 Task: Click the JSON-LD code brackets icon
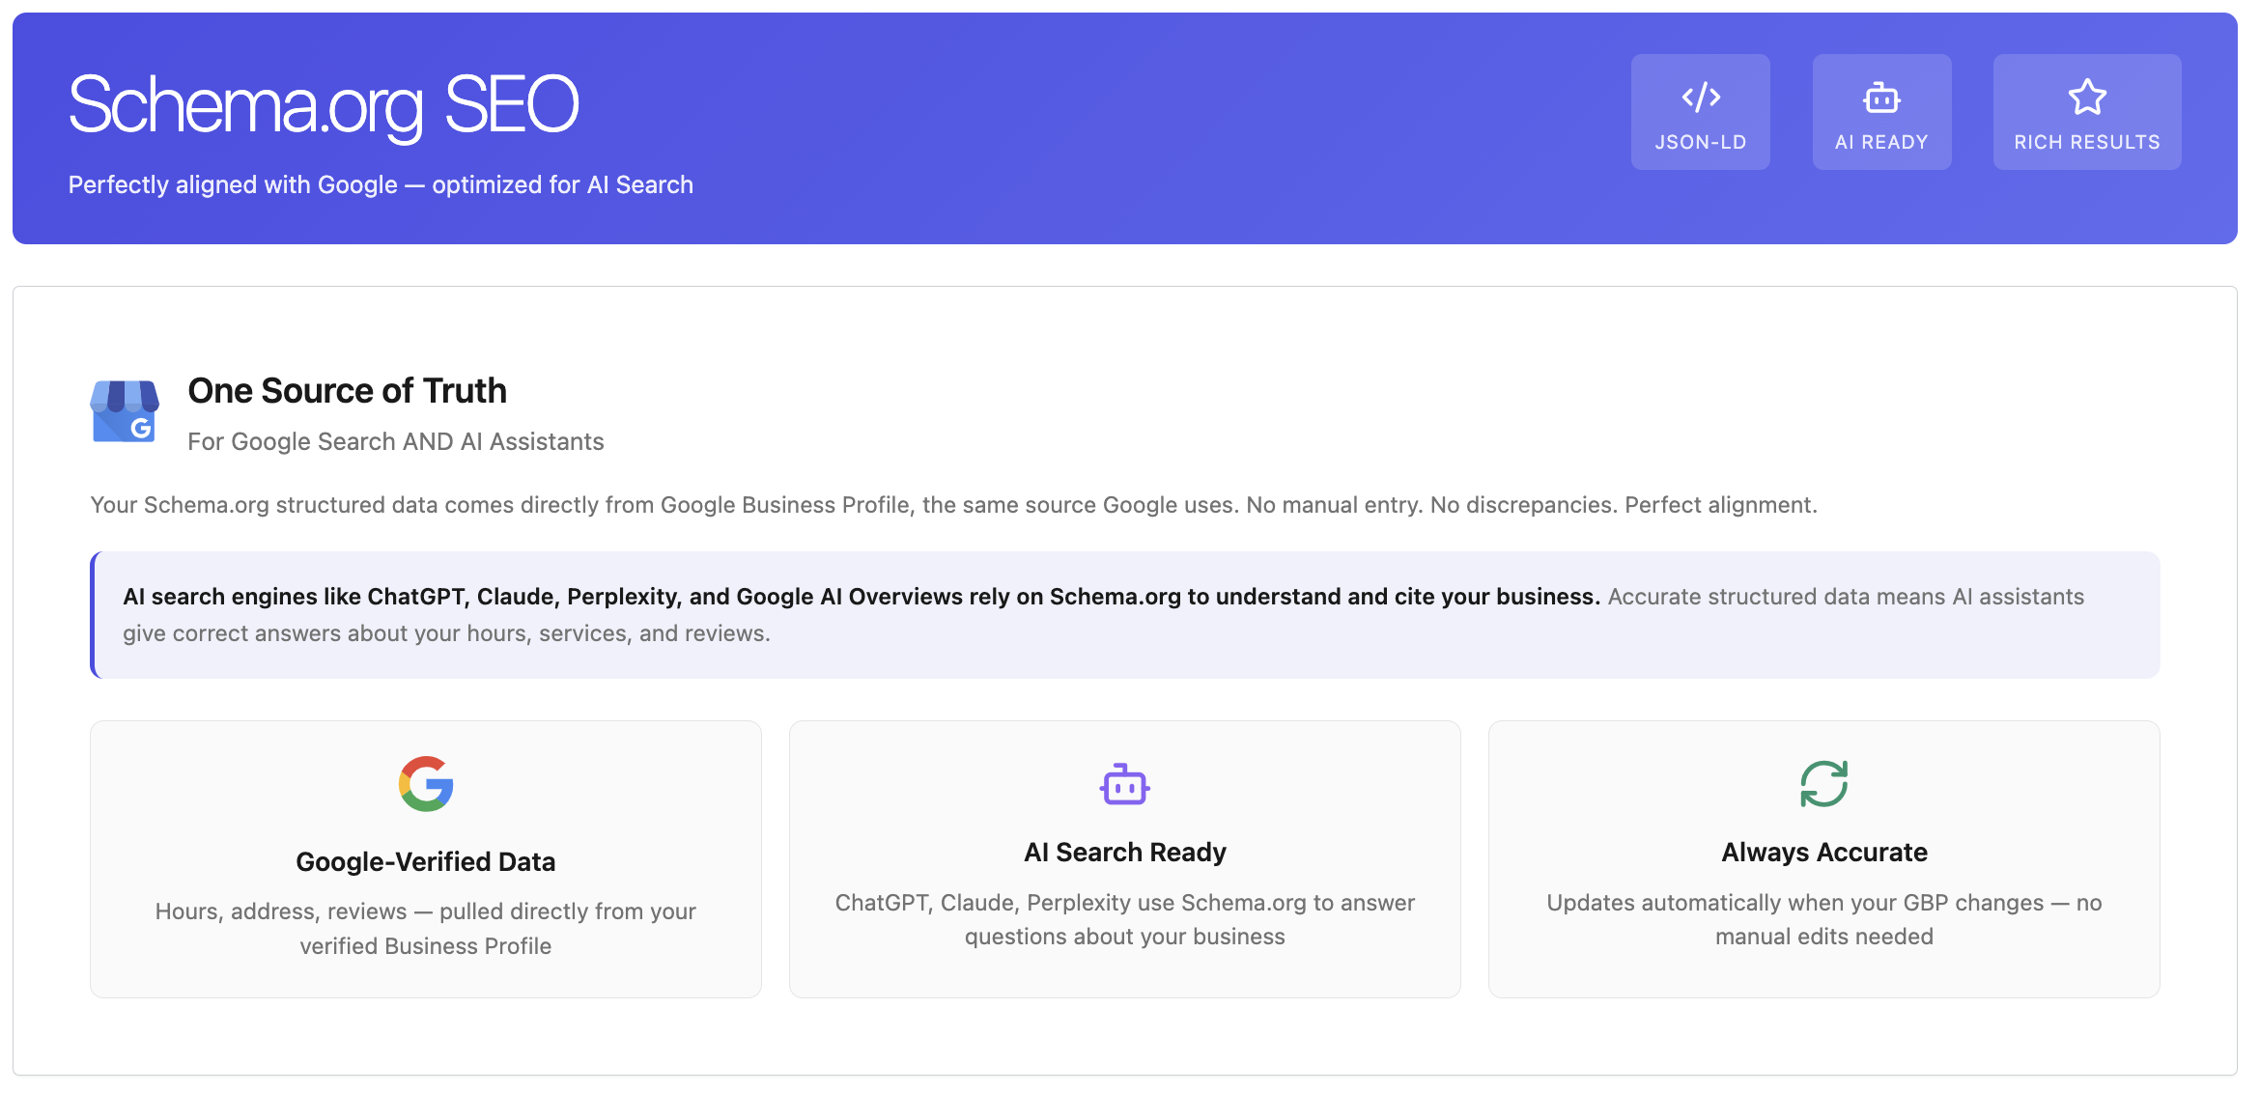point(1700,97)
